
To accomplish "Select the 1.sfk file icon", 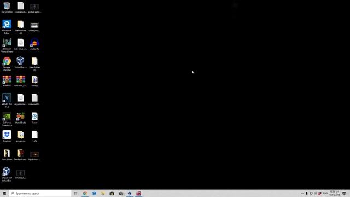I will coord(34,136).
